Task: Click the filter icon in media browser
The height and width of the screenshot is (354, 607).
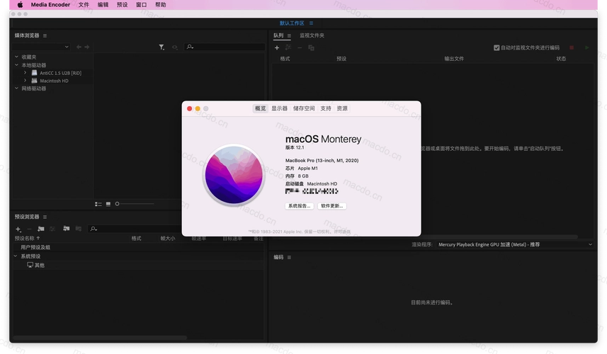Action: click(x=161, y=47)
